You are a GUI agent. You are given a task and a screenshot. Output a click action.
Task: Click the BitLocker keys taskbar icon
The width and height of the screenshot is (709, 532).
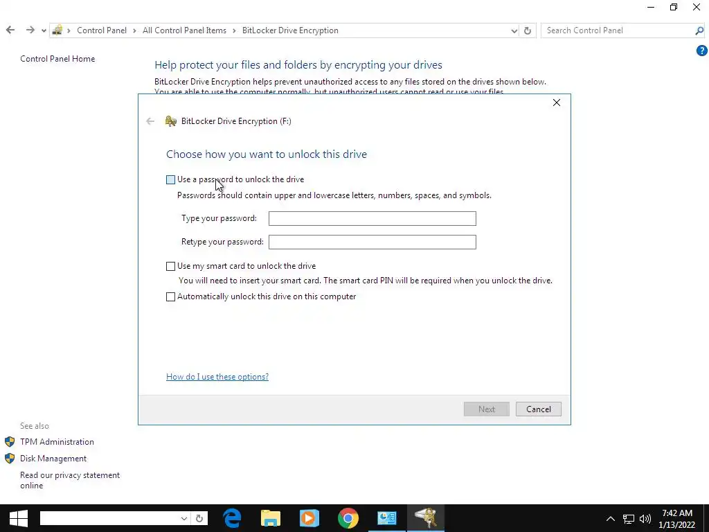(426, 518)
